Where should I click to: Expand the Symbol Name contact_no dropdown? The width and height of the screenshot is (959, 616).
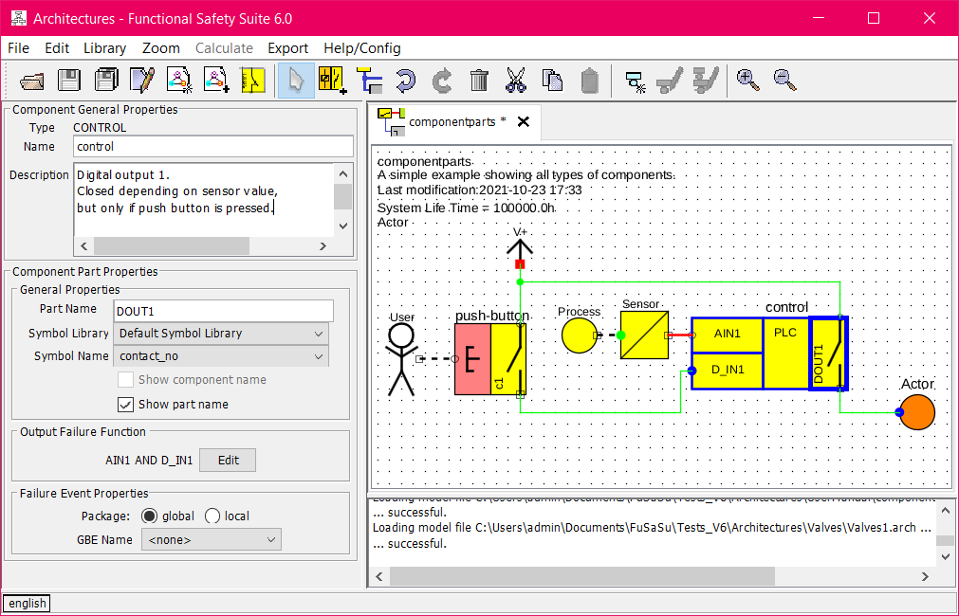(220, 356)
